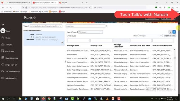Image resolution: width=180 pixels, height=101 pixels.
Task: Open Save to Pocket icon
Action: (160, 8)
